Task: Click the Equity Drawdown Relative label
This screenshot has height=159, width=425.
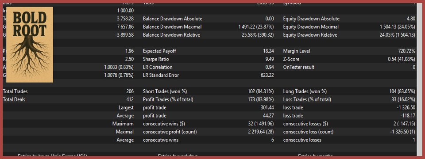Action: coord(310,35)
